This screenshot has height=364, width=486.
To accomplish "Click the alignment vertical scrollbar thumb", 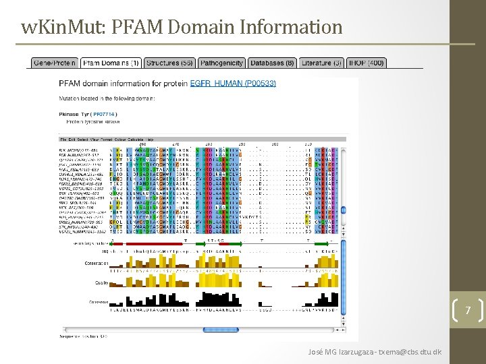I will (x=344, y=210).
